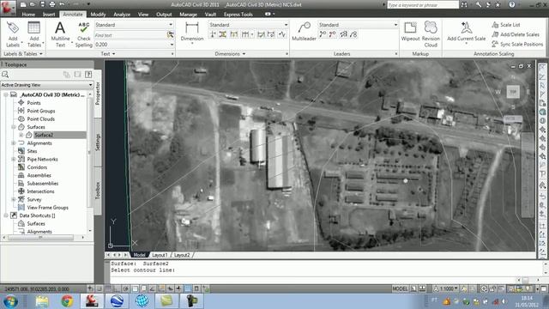
Task: Switch to the Layout1 tab
Action: [160, 255]
